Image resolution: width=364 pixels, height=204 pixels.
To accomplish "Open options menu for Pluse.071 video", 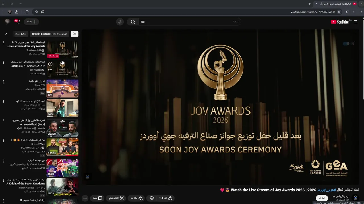I will (3, 82).
